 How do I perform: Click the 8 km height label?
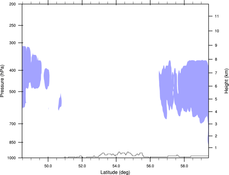[x=216, y=59]
